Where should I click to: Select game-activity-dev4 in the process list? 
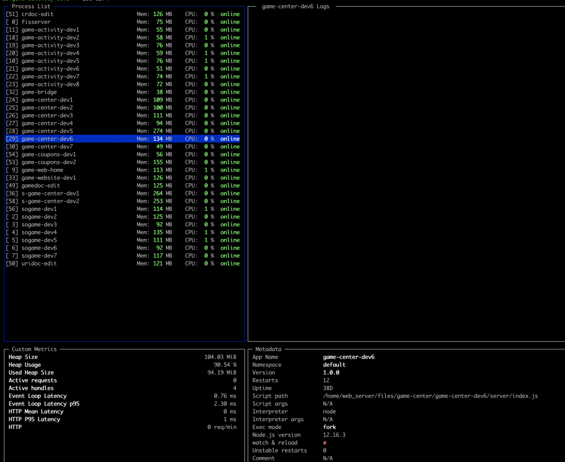click(122, 53)
